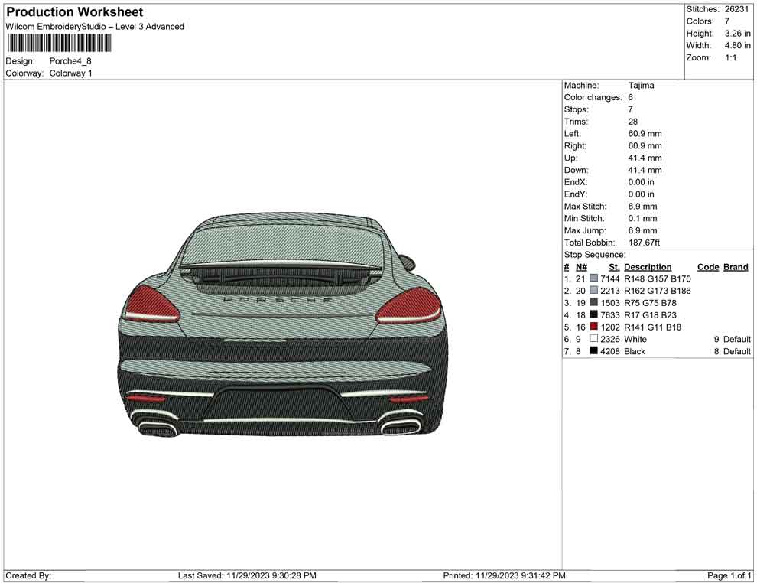Screen dimensions: 757x583
Task: Select the dark R75 G75 B78 swatch
Action: coord(593,303)
